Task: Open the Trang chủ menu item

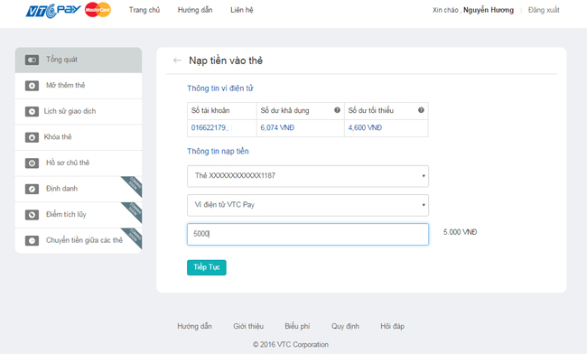Action: tap(144, 10)
